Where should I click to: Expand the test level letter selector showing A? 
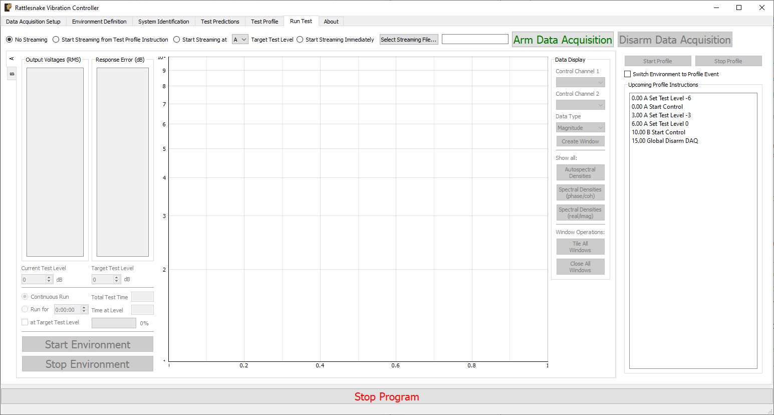[240, 39]
